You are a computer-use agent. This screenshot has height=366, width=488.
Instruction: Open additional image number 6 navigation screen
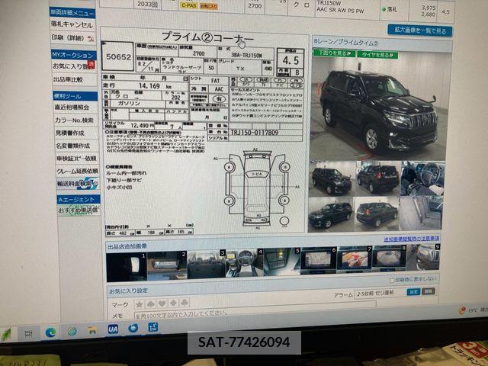[x=319, y=260]
